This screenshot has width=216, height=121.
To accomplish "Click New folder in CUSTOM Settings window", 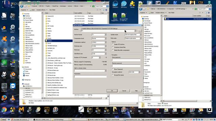I will pyautogui.click(x=171, y=13).
